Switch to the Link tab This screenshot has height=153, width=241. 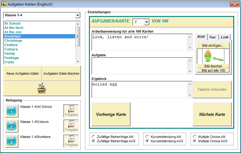[224, 37]
